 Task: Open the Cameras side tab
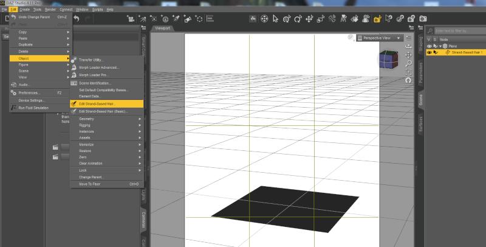143,220
